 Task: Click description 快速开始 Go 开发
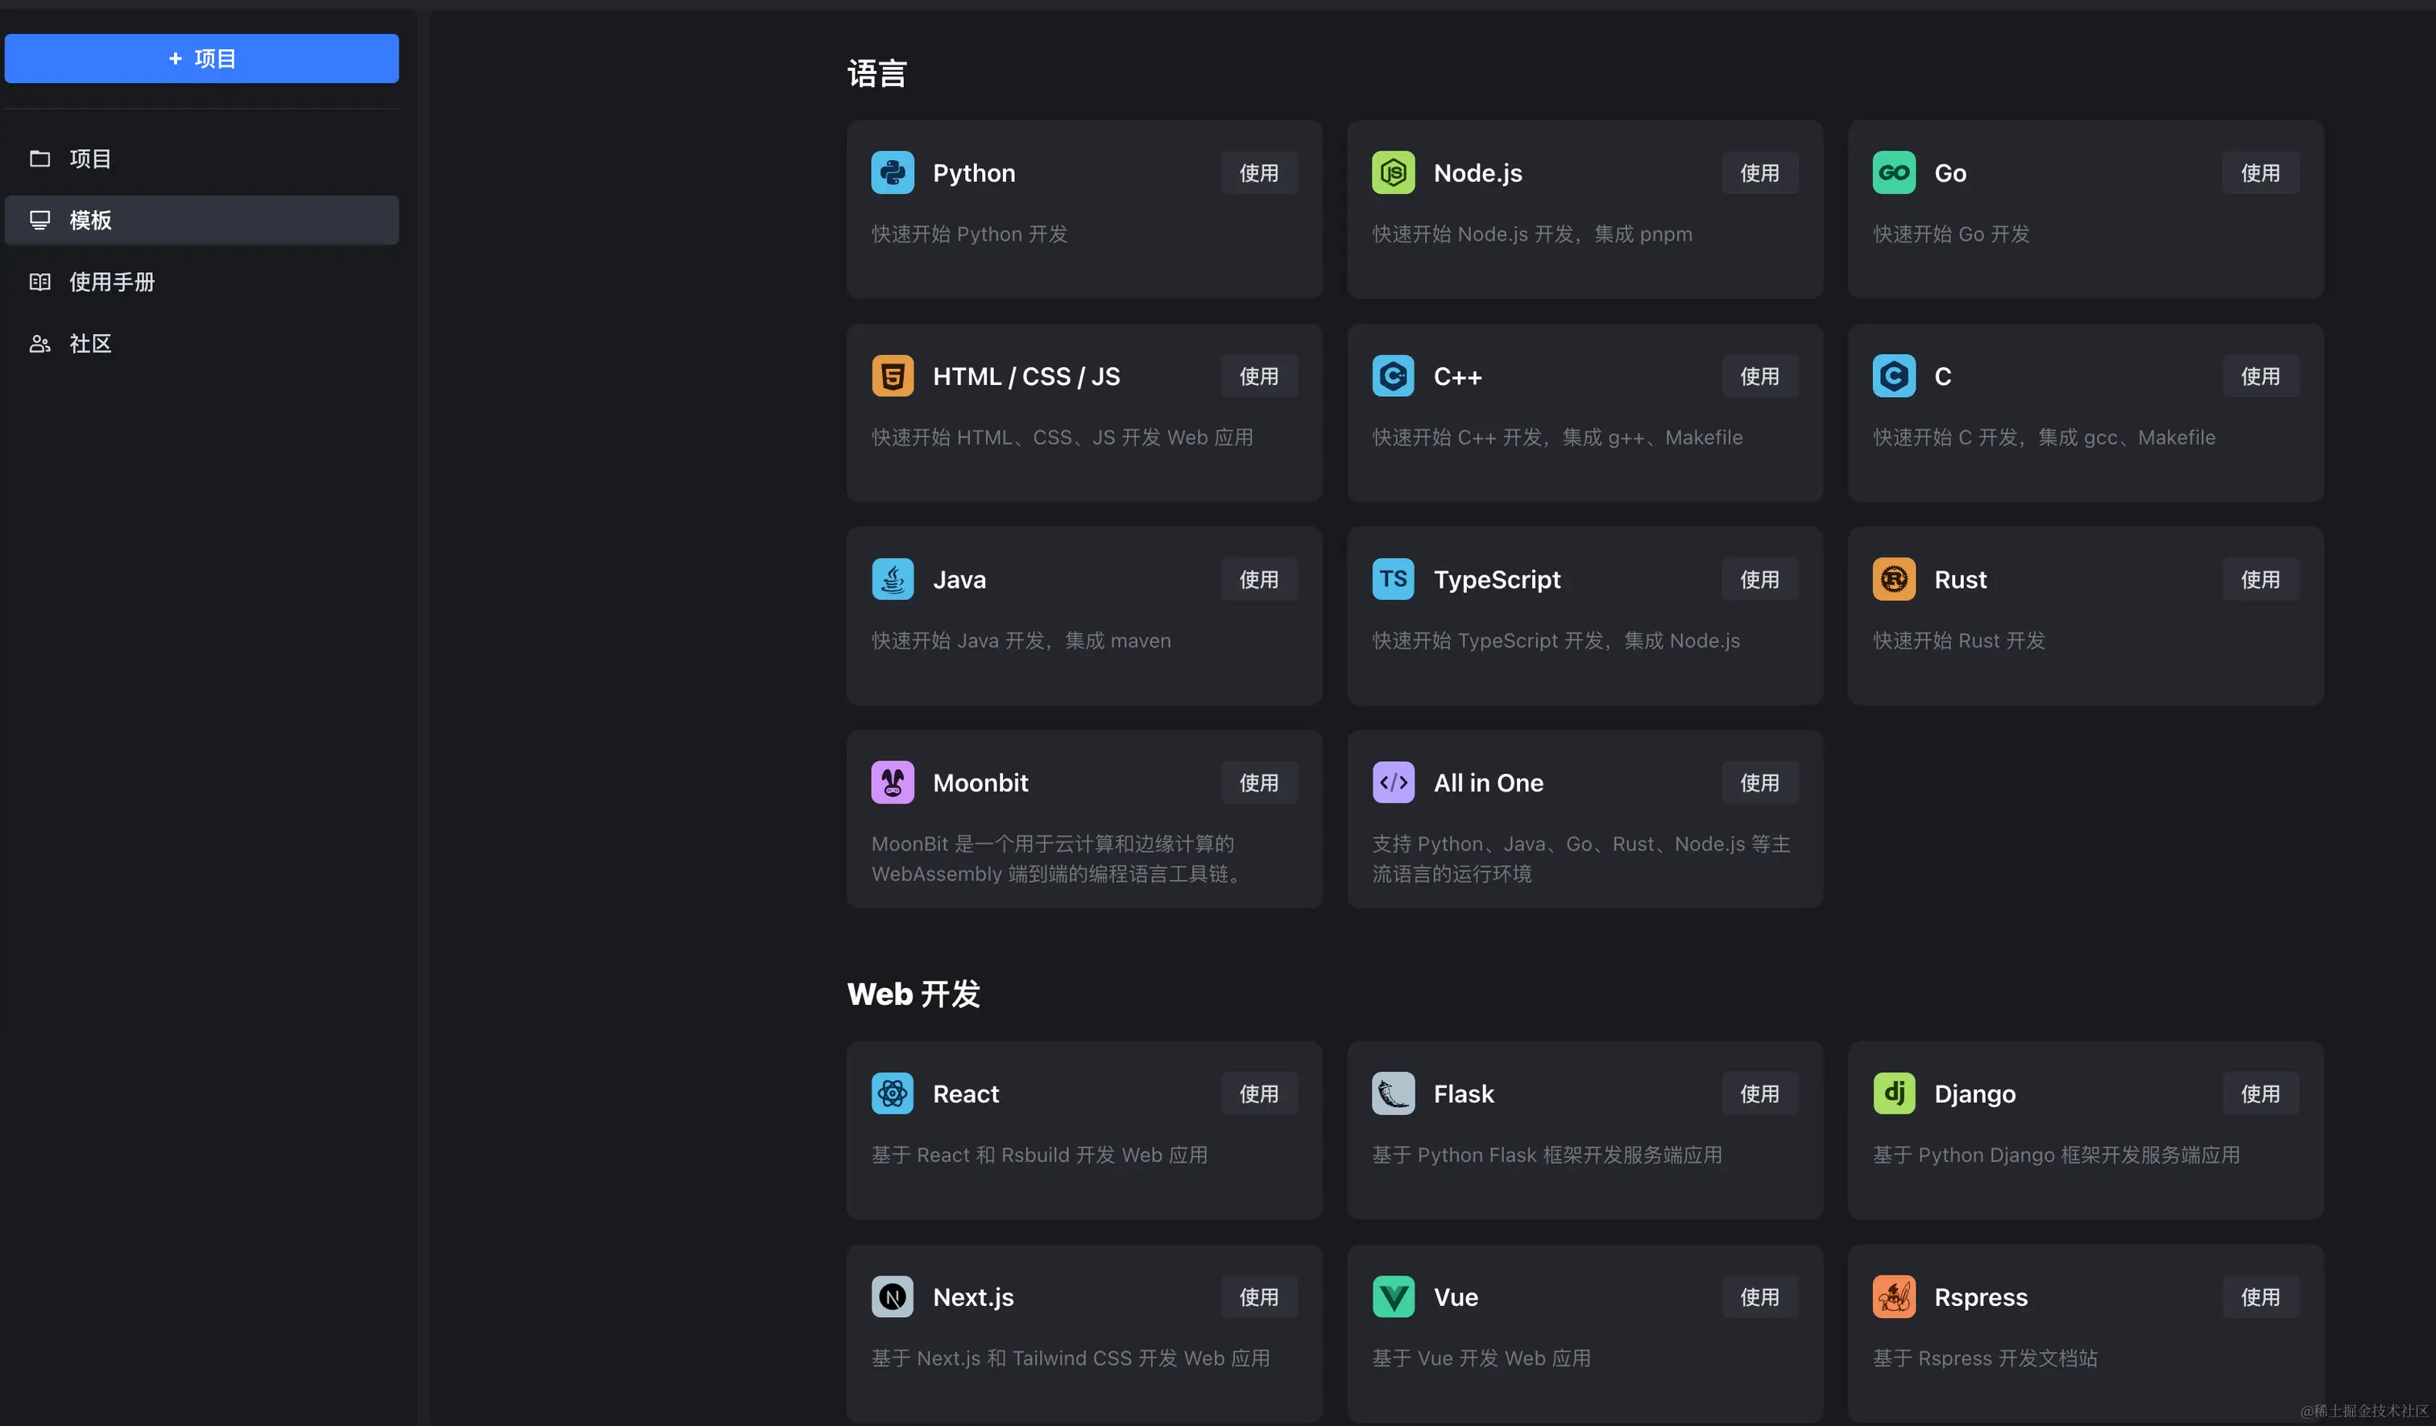coord(1951,234)
